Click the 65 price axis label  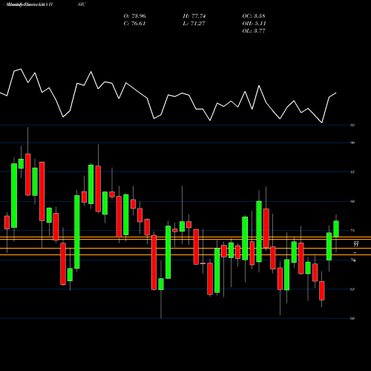coord(352,289)
